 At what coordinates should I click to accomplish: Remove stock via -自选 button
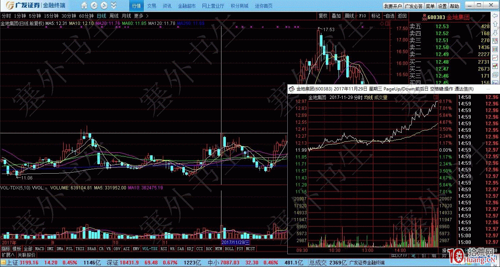coord(389,16)
